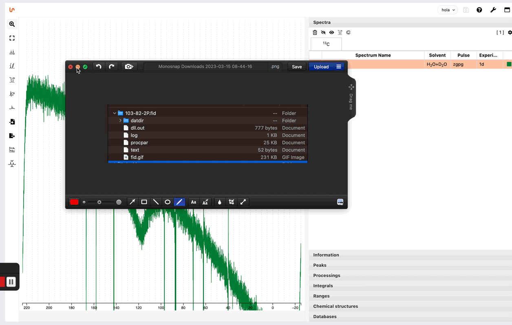Open the hola workspace dropdown
The height and width of the screenshot is (325, 512).
click(448, 10)
